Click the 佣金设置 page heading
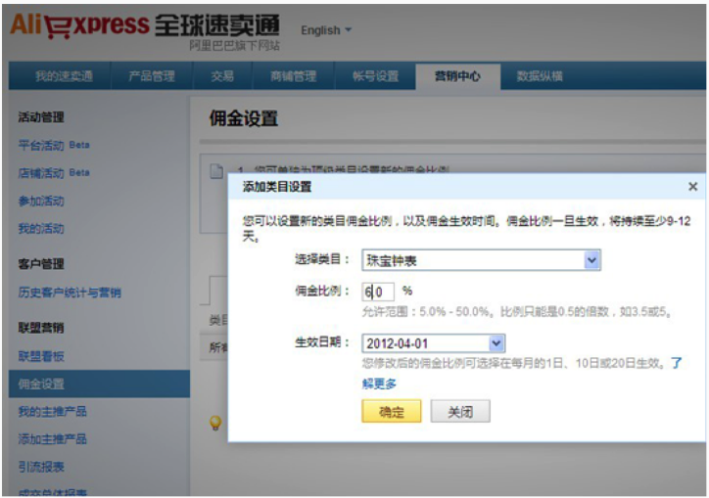 click(x=243, y=118)
